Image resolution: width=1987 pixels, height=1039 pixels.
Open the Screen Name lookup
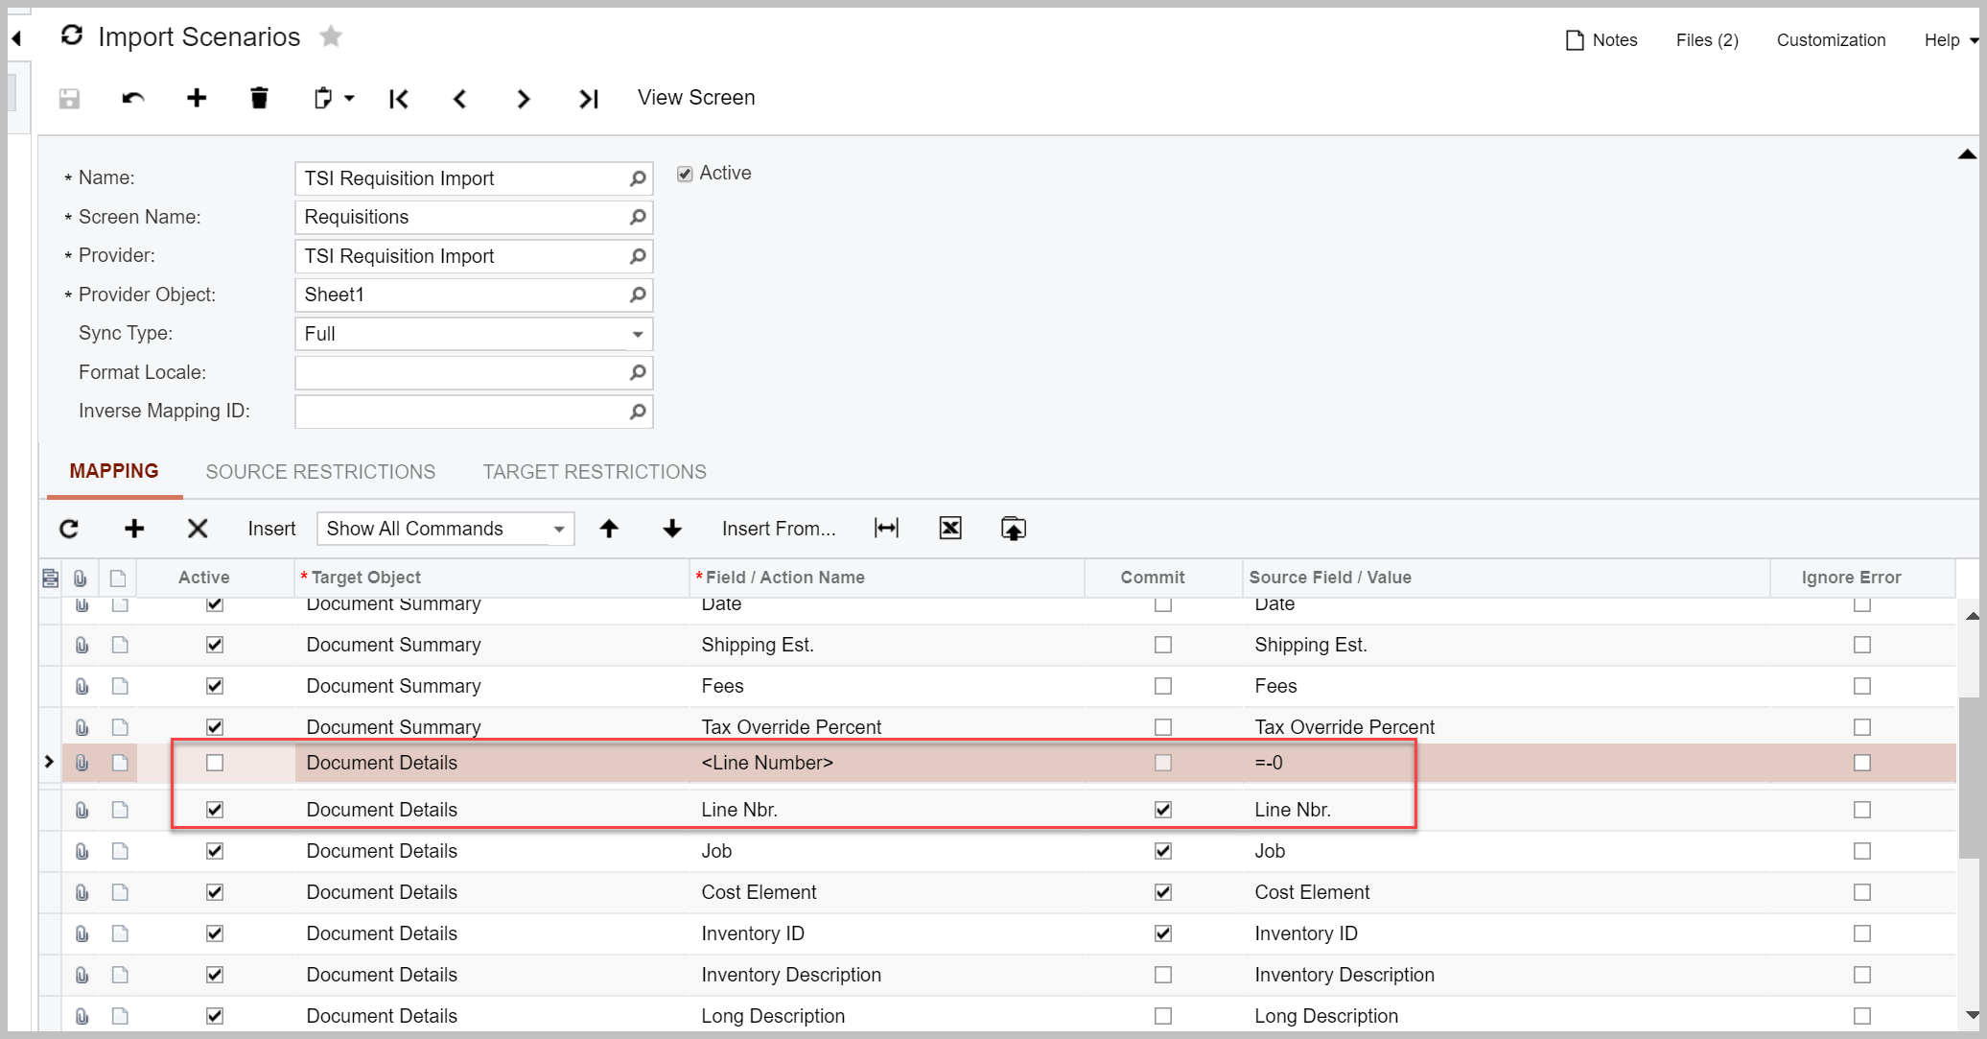[x=637, y=217]
